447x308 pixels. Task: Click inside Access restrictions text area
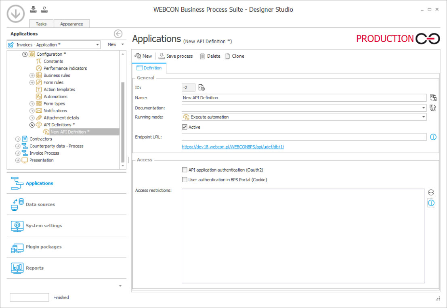click(x=303, y=236)
